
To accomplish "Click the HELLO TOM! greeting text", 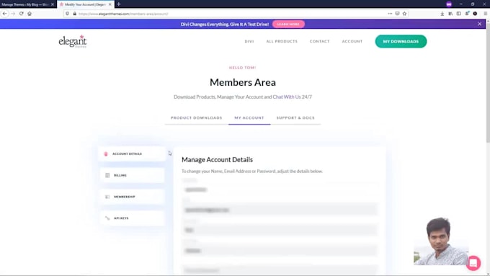I will pos(243,68).
